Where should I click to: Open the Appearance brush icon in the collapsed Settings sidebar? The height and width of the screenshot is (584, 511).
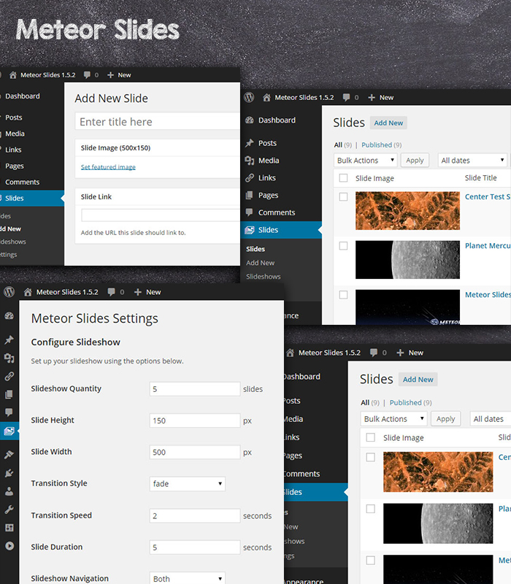9,454
